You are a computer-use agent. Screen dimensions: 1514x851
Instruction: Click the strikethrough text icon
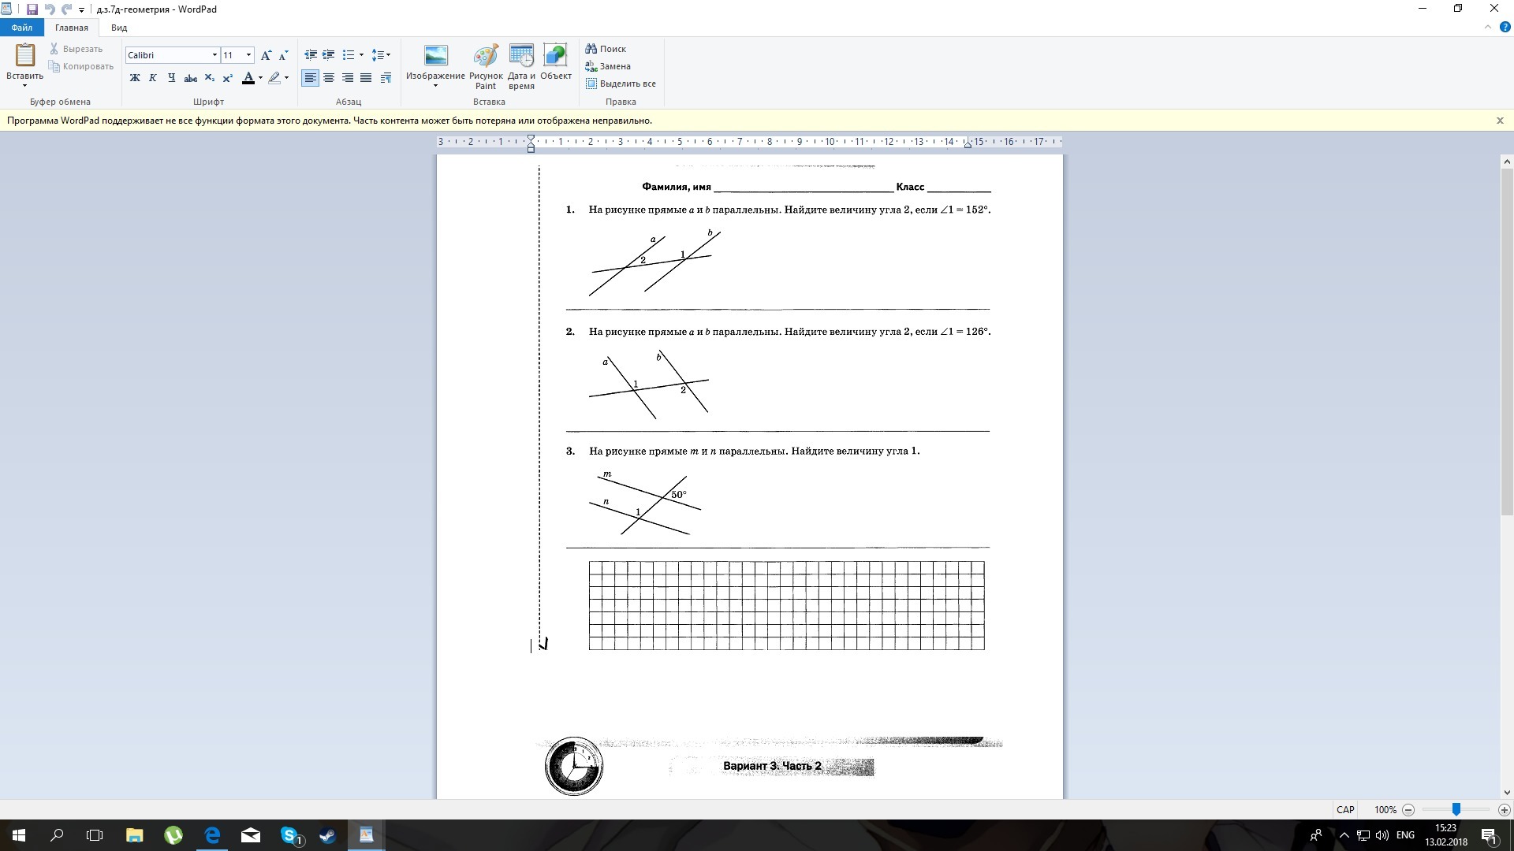pos(190,78)
